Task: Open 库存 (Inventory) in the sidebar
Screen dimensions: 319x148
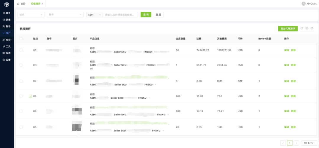Action: 6,40
